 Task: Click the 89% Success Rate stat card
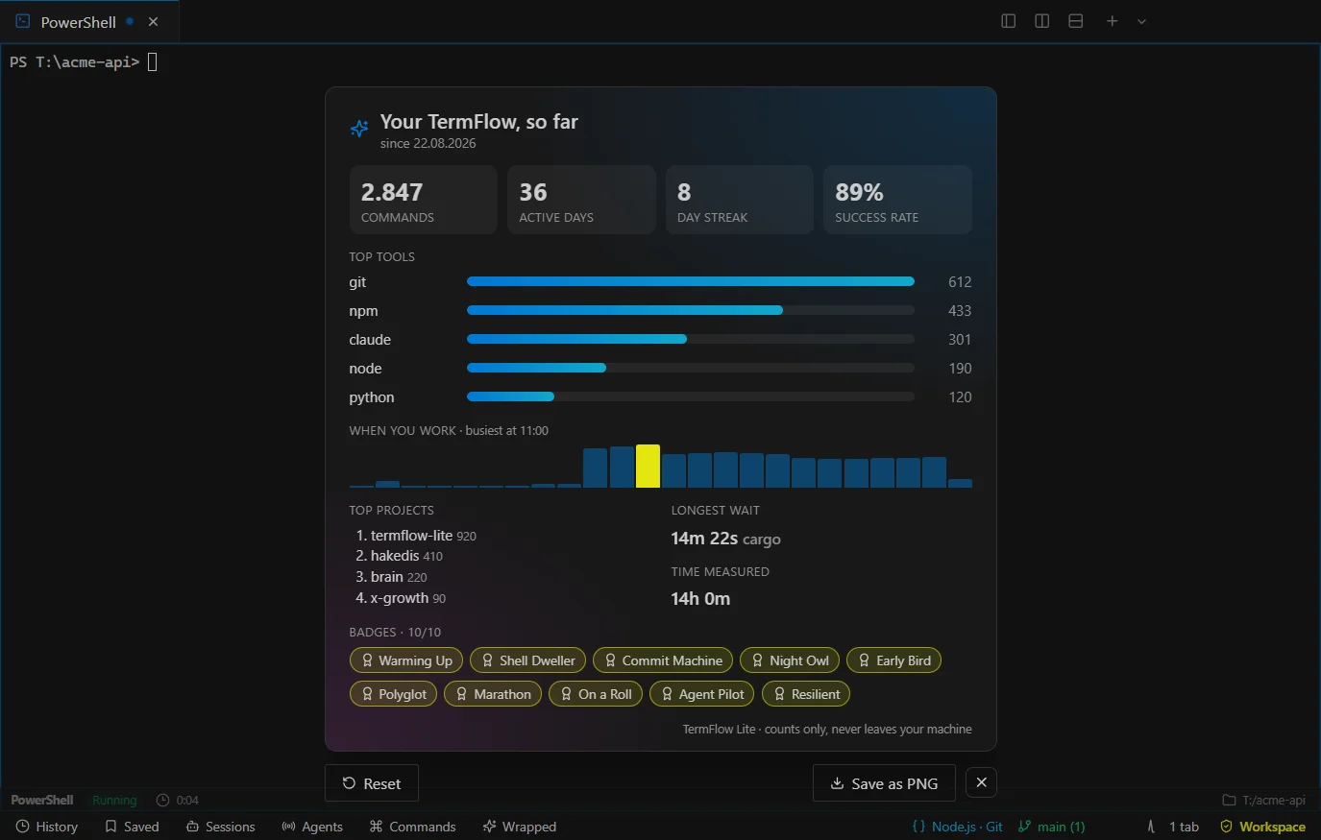click(x=897, y=200)
